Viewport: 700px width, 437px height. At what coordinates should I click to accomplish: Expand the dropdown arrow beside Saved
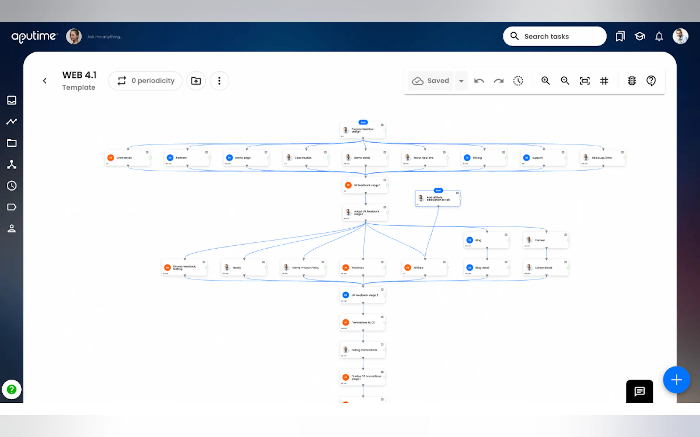click(461, 81)
